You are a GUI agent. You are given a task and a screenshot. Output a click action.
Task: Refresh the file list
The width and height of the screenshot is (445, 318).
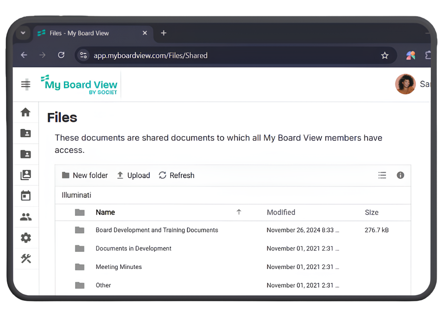pyautogui.click(x=176, y=175)
